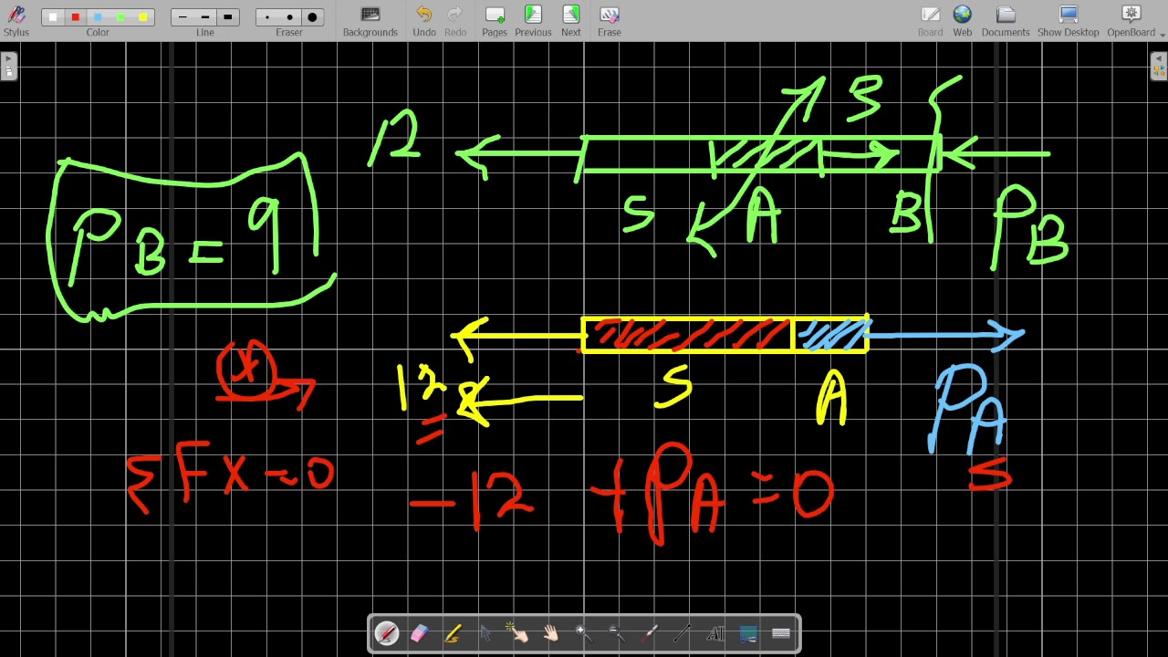Go to the Previous page
1168x657 pixels.
click(533, 21)
